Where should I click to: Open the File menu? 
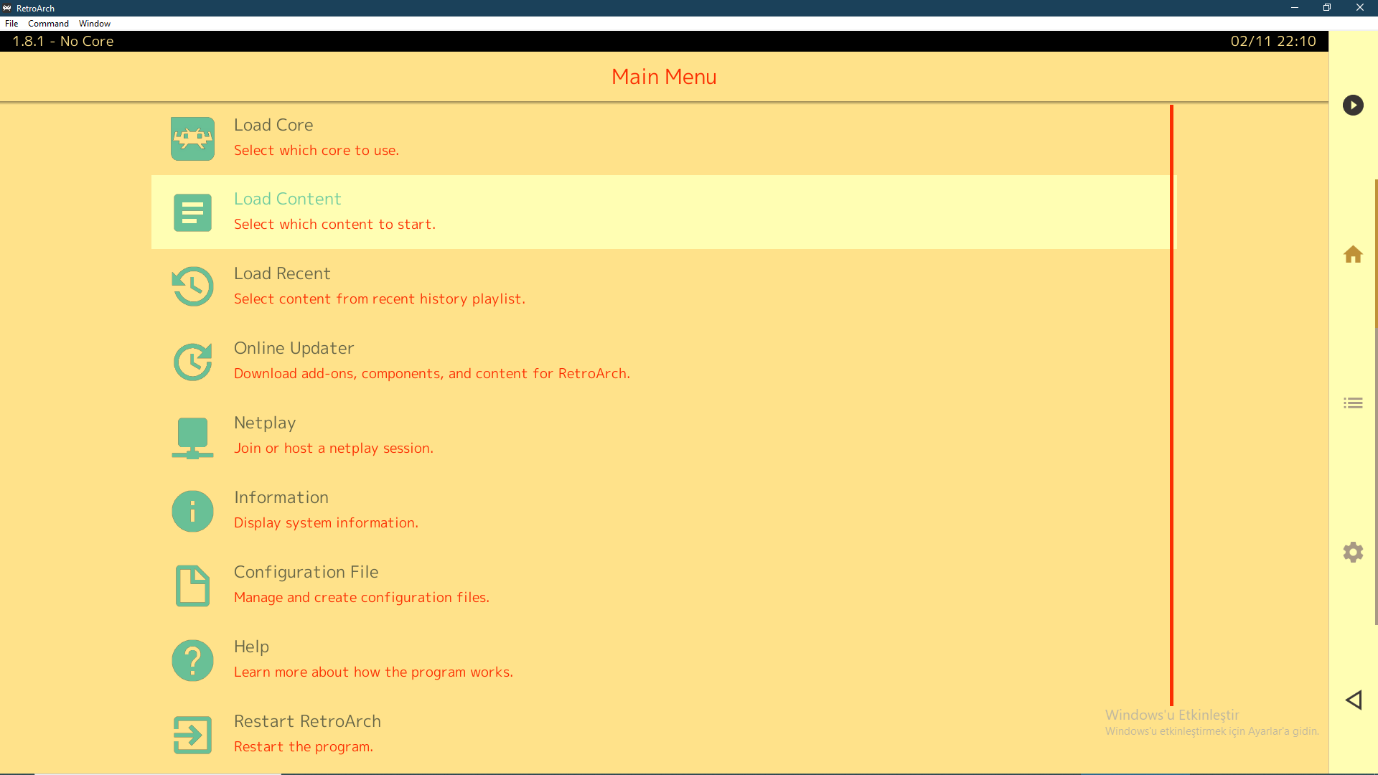(11, 23)
